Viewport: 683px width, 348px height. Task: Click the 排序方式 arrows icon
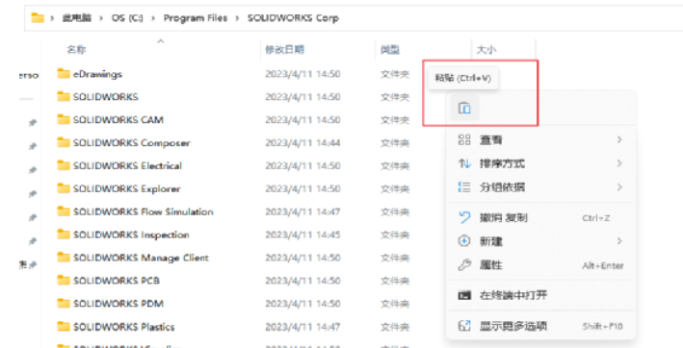click(x=464, y=163)
